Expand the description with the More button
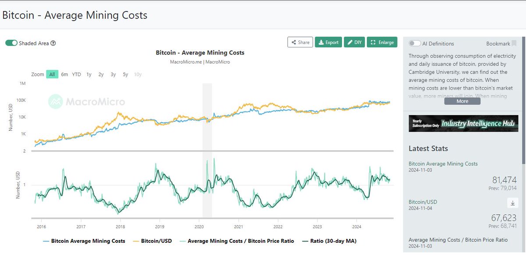Screen dimensions: 526x255 tap(462, 101)
